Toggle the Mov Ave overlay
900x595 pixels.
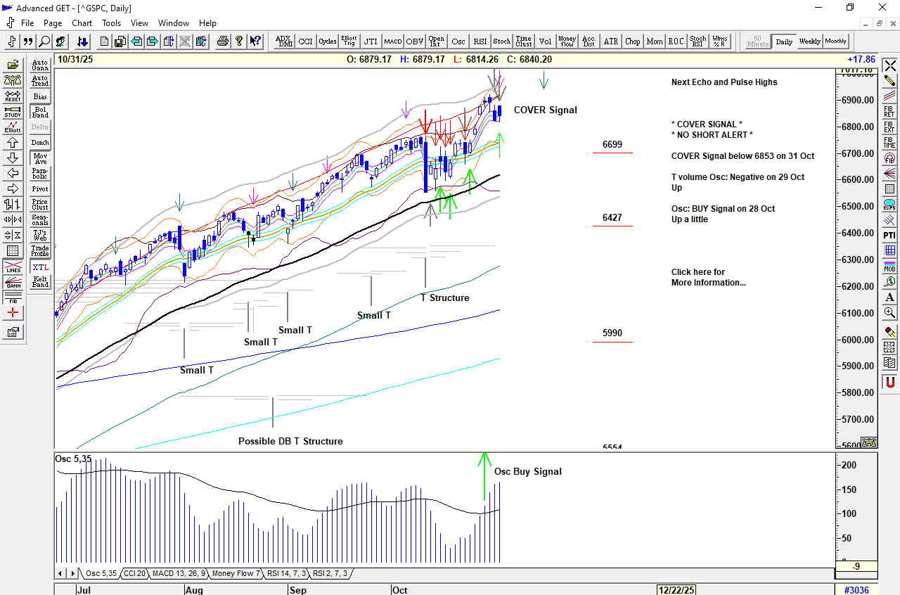(x=40, y=158)
